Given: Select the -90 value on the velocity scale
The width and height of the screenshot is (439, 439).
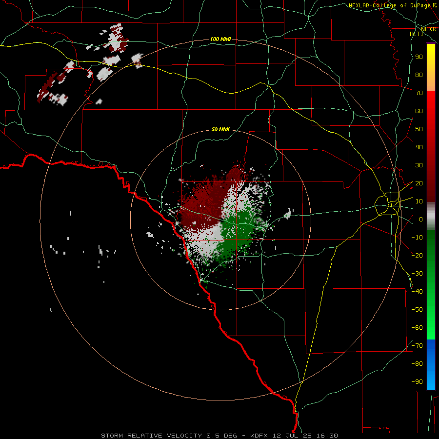Looking at the screenshot, I should (x=417, y=382).
